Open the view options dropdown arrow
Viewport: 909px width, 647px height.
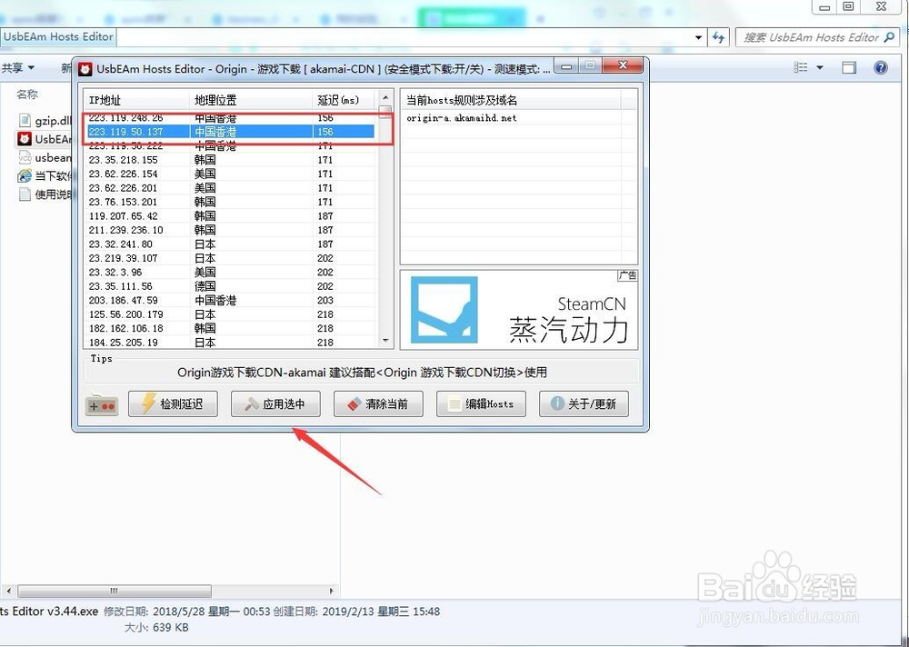(820, 68)
